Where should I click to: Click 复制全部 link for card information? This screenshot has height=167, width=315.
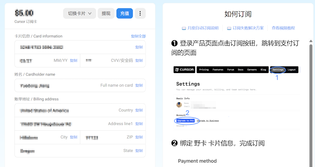139,36
